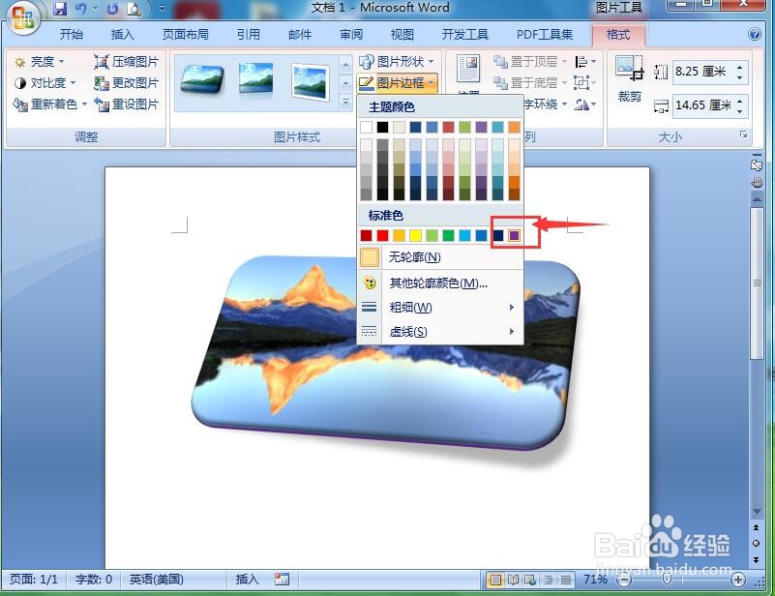The width and height of the screenshot is (775, 596).
Task: Pick yellow standard color swatch
Action: [415, 235]
